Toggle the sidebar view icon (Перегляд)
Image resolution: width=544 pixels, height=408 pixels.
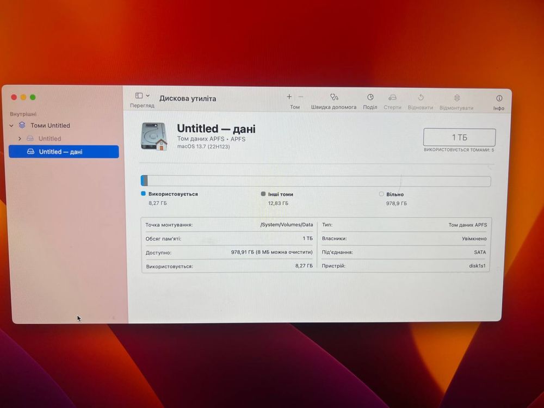(139, 95)
